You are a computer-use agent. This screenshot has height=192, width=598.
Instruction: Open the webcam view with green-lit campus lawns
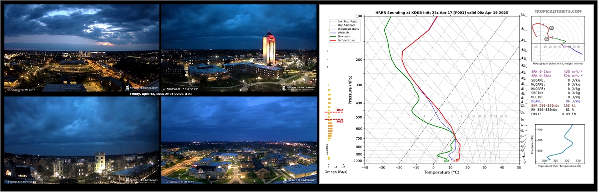239,140
